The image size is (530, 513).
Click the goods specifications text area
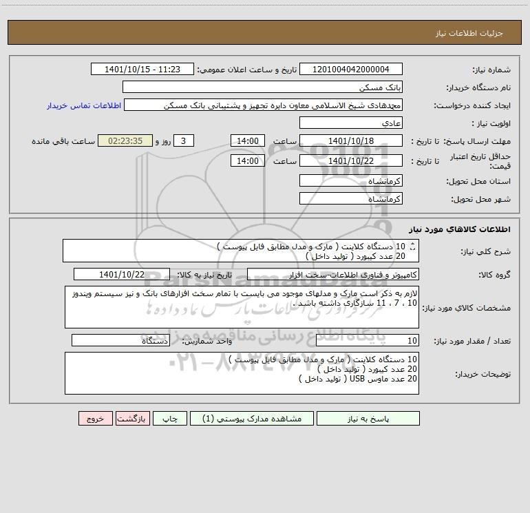click(x=242, y=307)
